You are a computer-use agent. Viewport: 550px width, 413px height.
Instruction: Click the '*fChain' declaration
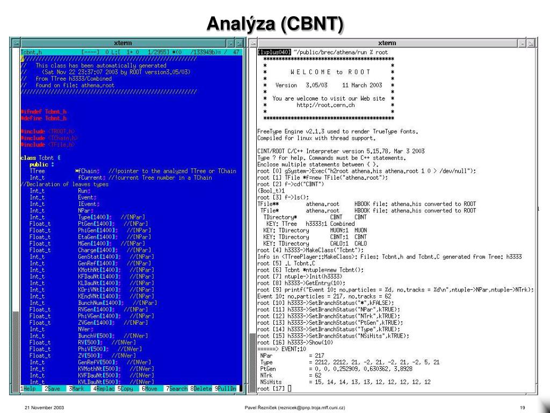pyautogui.click(x=88, y=171)
